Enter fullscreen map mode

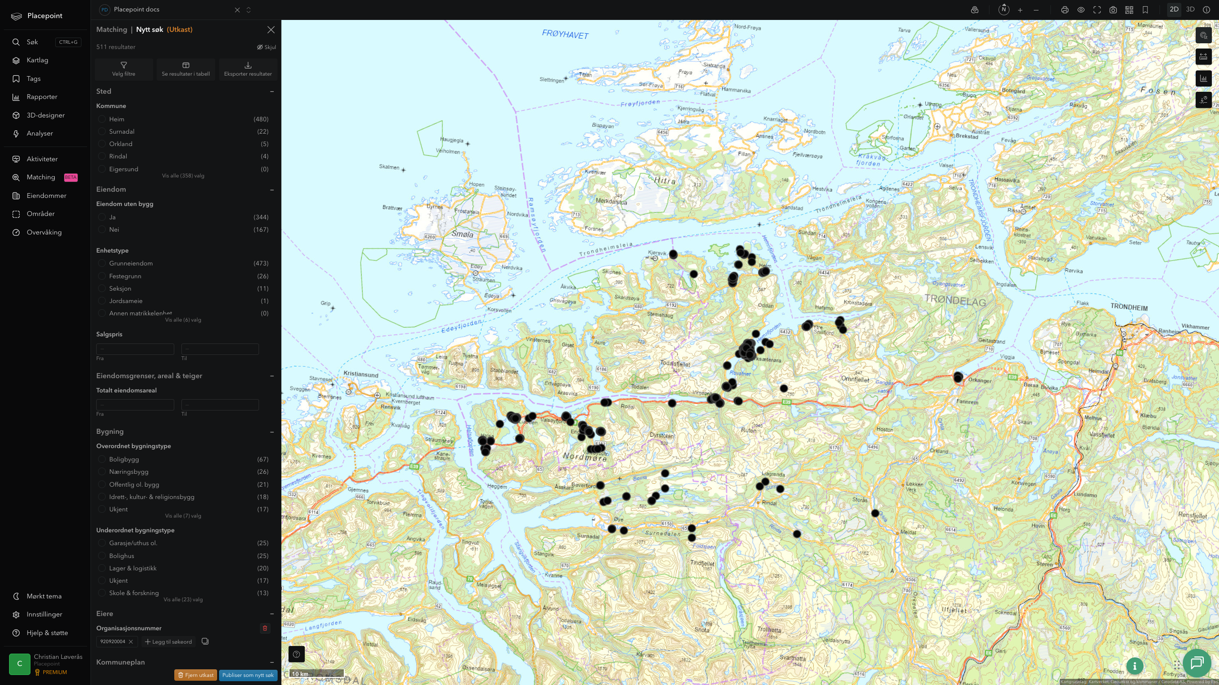point(1097,10)
